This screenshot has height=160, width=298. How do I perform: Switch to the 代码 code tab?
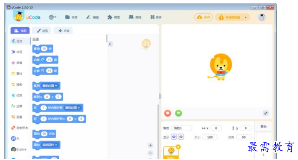pos(20,31)
